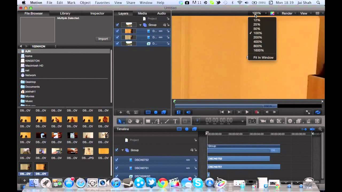The image size is (342, 192).
Task: Collapse Group in Layers list
Action: click(140, 25)
